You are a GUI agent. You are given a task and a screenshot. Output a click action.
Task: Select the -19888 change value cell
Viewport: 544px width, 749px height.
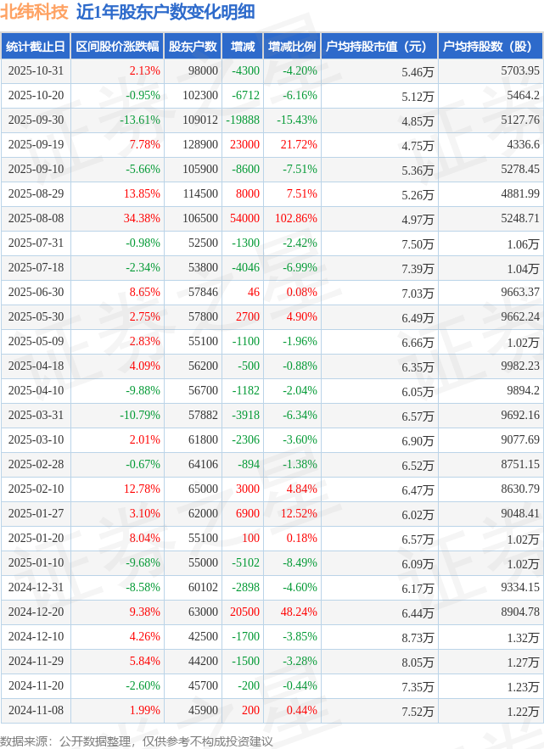(244, 120)
